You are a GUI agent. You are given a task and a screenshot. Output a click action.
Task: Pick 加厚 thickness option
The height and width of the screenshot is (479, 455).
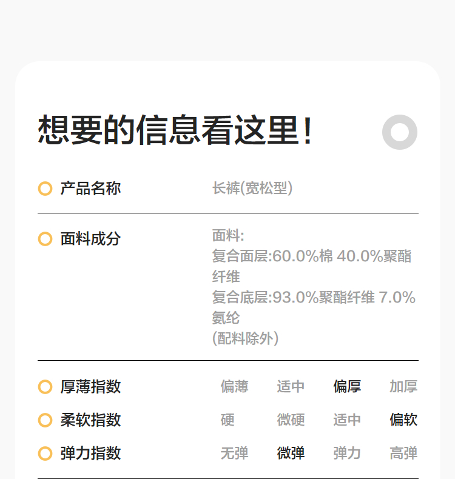click(403, 387)
